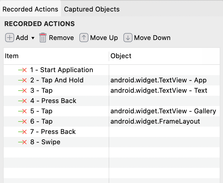Image resolution: width=223 pixels, height=183 pixels.
Task: Click the TextView - Text object cell
Action: point(159,91)
